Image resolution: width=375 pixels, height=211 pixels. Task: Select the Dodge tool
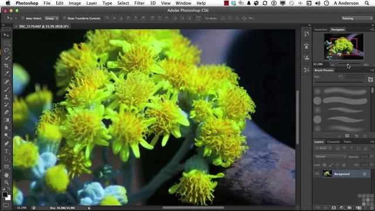click(x=6, y=135)
